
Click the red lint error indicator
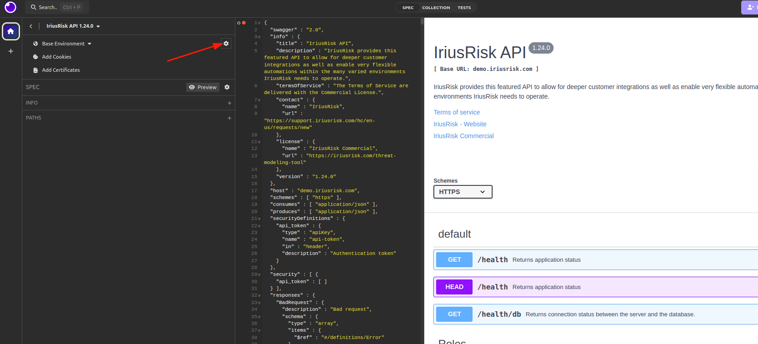[244, 23]
